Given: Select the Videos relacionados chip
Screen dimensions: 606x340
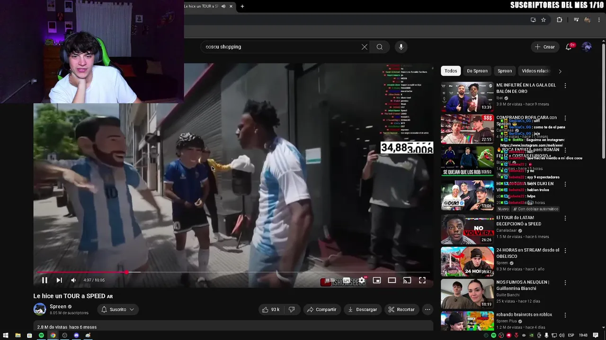Looking at the screenshot, I should click(536, 71).
